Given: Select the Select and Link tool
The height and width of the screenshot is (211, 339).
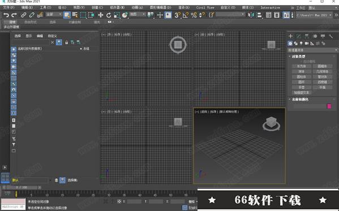Looking at the screenshot, I should 23,15.
